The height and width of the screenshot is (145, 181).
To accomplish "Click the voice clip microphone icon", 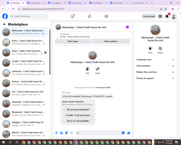I will (56, 133).
